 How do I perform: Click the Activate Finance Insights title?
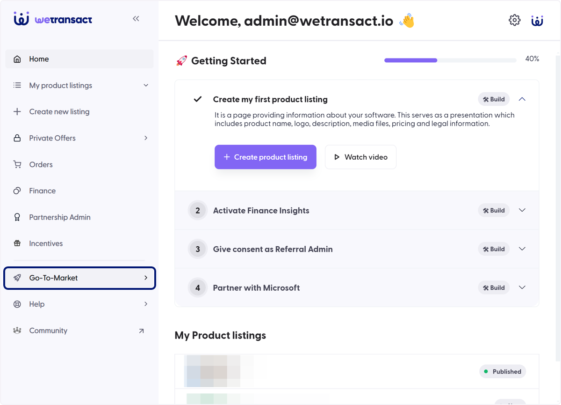click(x=261, y=210)
